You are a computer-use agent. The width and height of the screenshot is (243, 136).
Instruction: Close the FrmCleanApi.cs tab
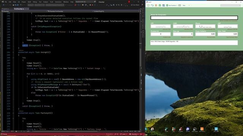pos(28,9)
